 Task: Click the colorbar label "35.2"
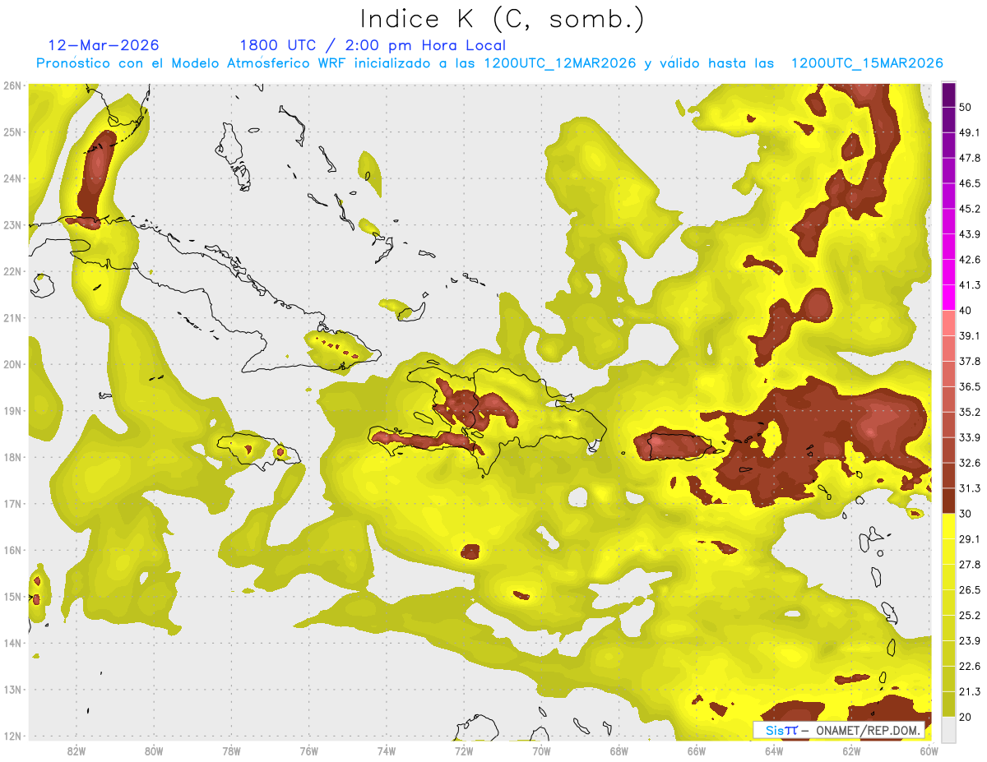point(969,413)
